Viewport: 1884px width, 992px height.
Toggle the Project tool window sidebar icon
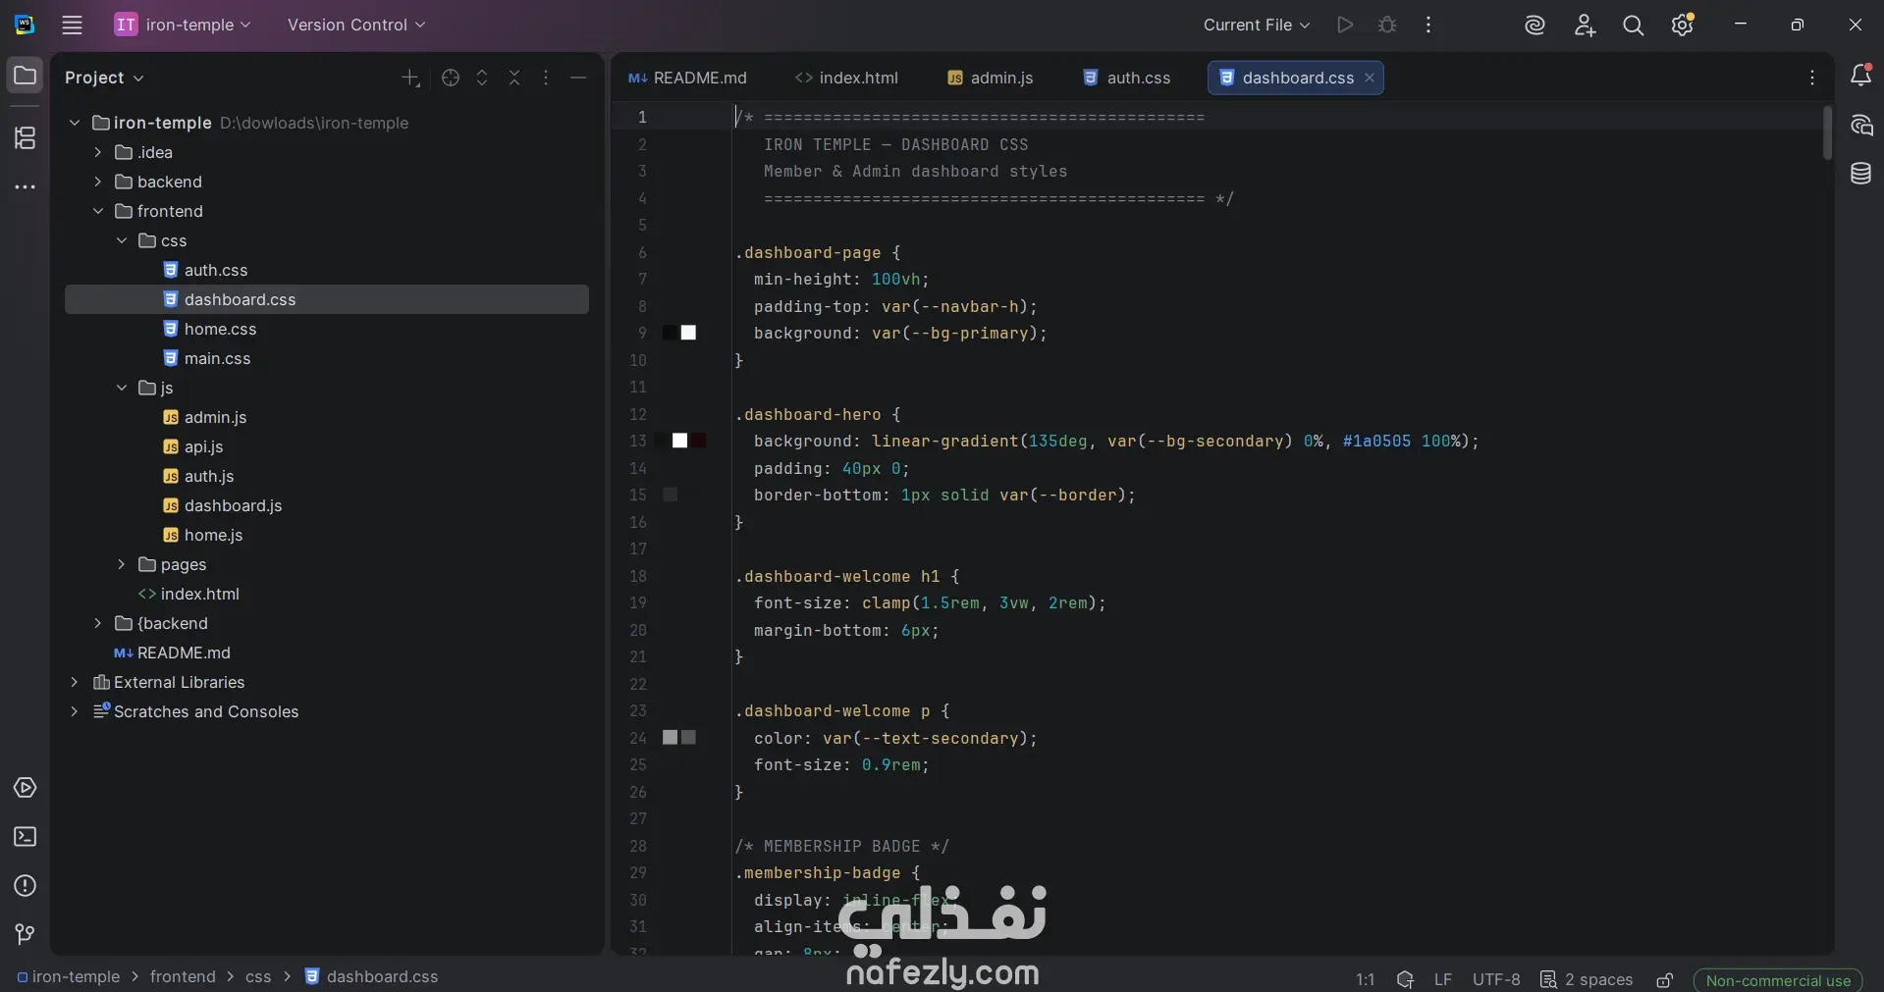(x=25, y=76)
